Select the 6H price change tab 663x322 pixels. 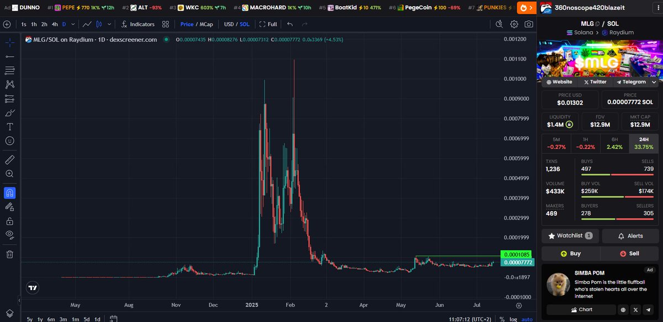(614, 143)
